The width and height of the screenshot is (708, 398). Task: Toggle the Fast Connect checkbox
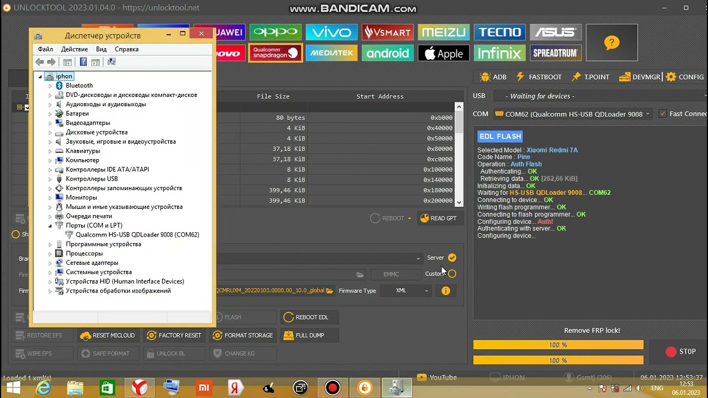point(663,114)
